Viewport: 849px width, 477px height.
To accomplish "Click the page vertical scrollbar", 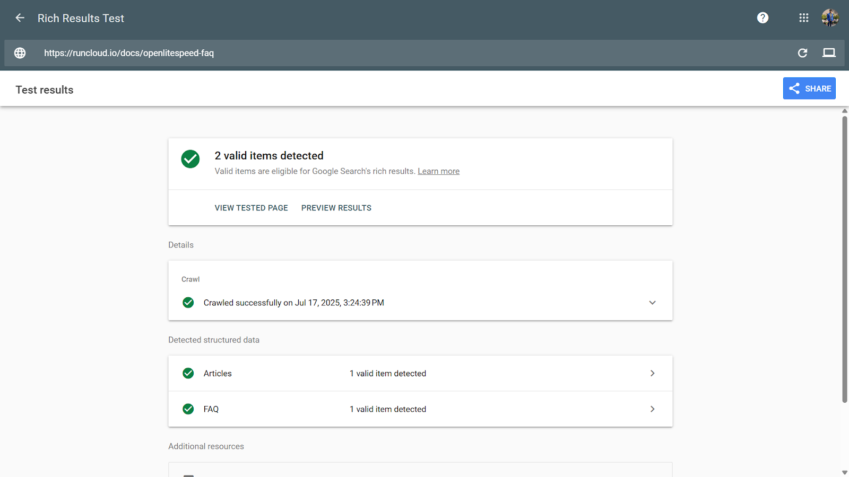I will click(x=845, y=260).
